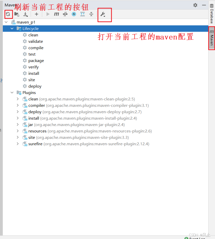Image resolution: width=215 pixels, height=239 pixels.
Task: Click gear icon beside package goal
Action: (25, 60)
